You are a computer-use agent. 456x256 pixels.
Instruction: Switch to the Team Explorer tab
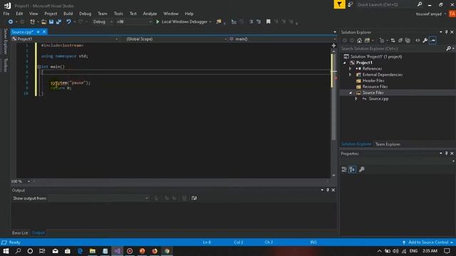tap(388, 144)
